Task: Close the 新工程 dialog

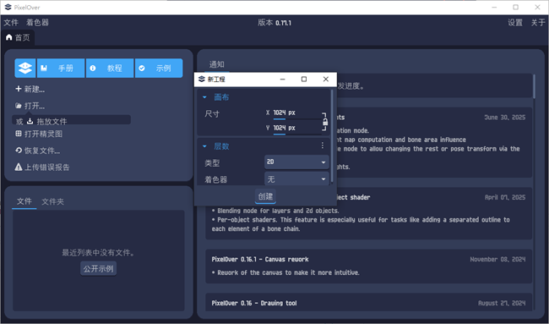Action: 326,80
